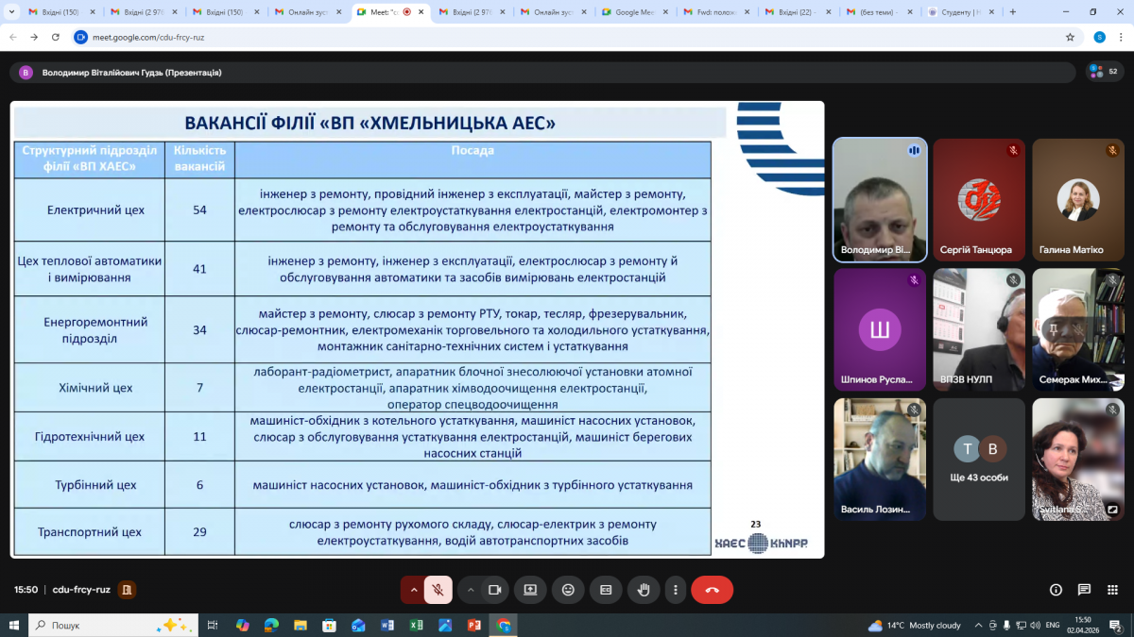Open Excel from taskbar
Screen dimensions: 1134x637
(416, 625)
